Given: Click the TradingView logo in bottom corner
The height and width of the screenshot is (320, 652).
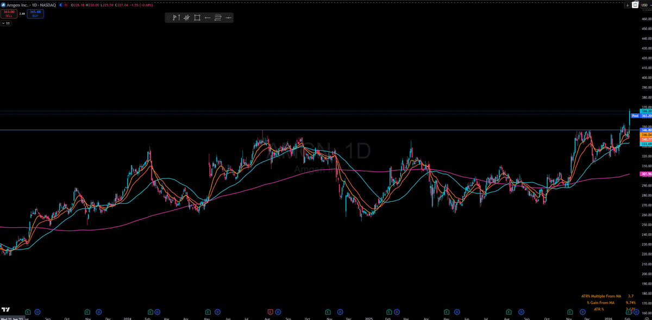Looking at the screenshot, I should (x=5, y=309).
